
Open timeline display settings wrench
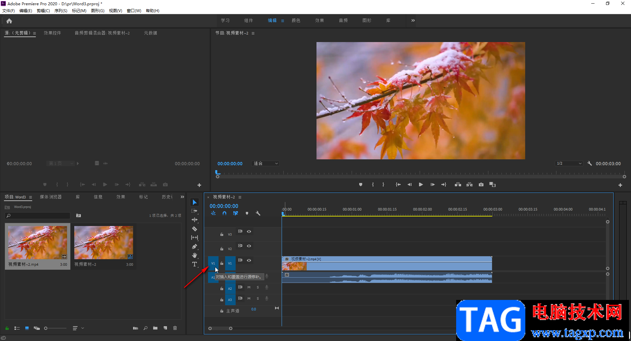click(x=258, y=213)
